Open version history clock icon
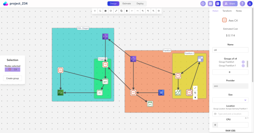Image resolution: width=254 pixels, height=133 pixels. [203, 4]
